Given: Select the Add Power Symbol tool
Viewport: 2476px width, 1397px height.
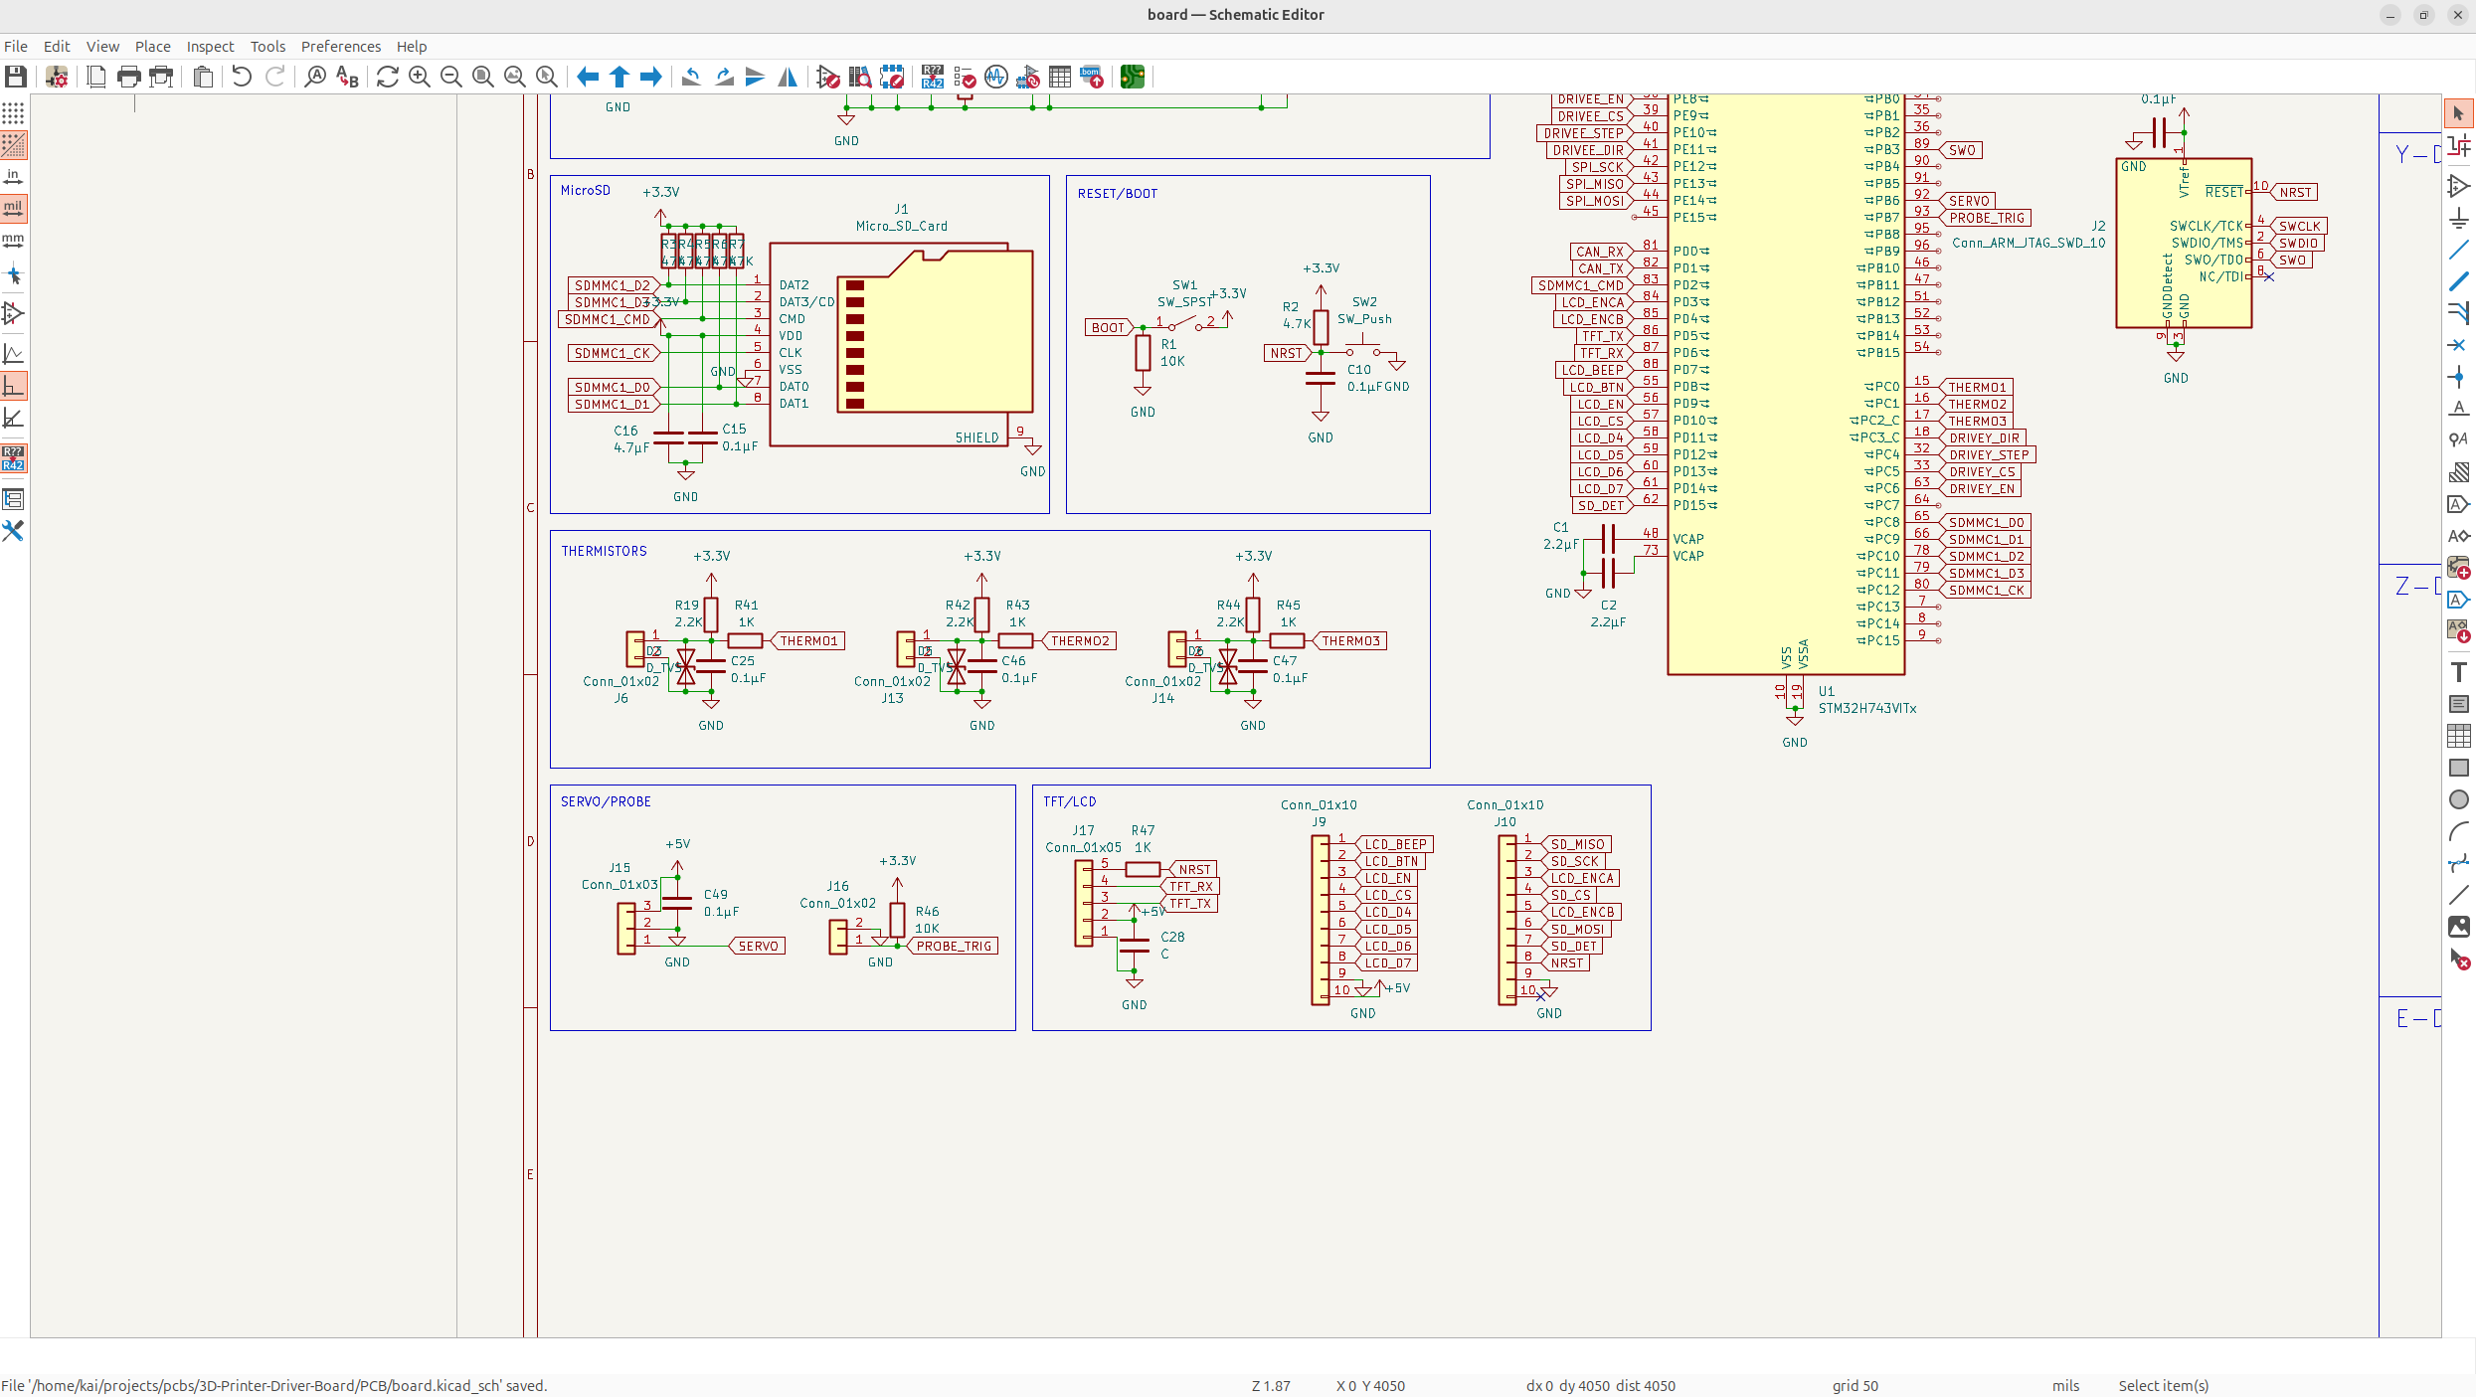Looking at the screenshot, I should click(2458, 218).
